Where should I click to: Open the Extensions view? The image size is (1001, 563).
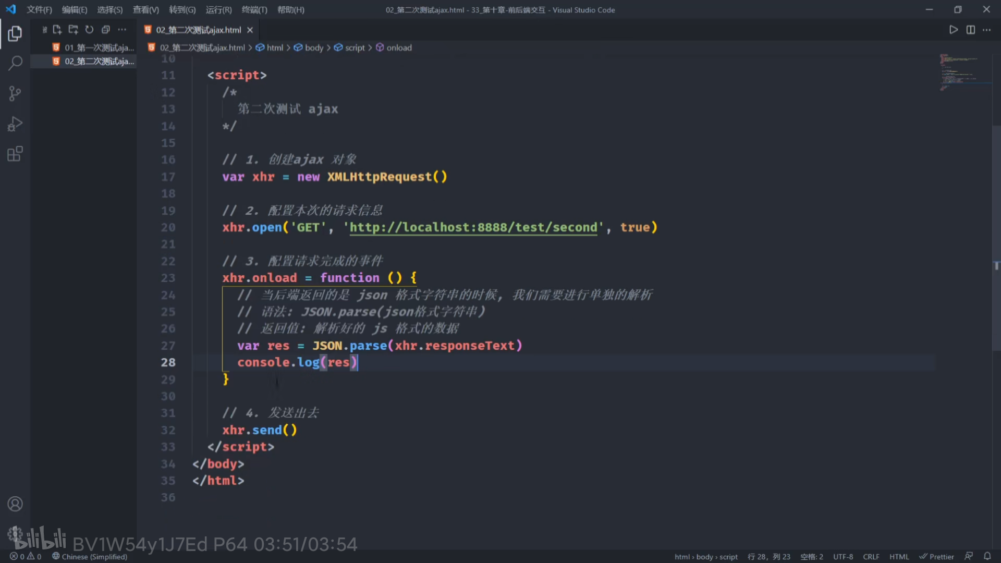point(15,154)
